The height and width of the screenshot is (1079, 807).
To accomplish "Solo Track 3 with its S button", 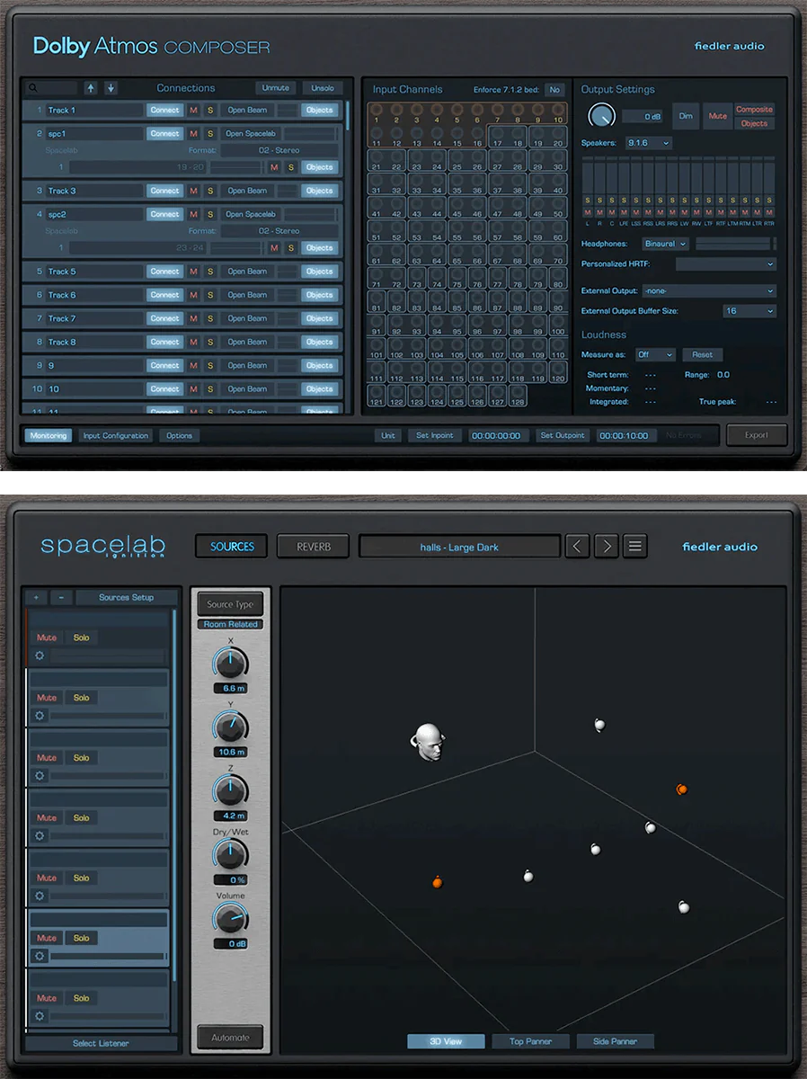I will click(211, 191).
